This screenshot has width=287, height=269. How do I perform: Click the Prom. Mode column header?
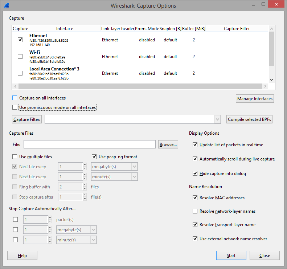point(147,29)
